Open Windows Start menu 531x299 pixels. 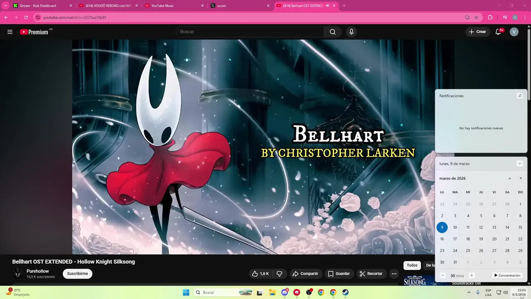coord(186,292)
